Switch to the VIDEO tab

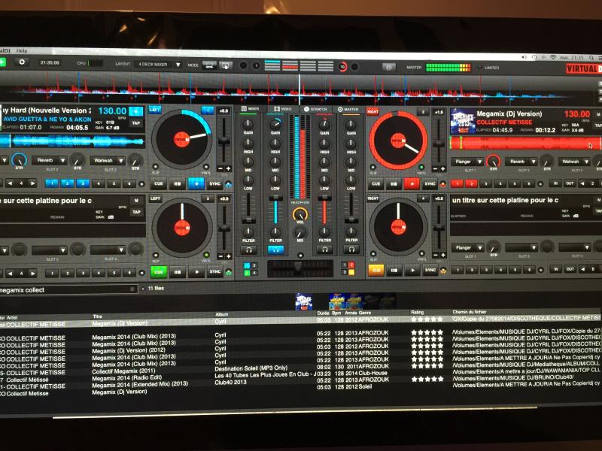(283, 109)
